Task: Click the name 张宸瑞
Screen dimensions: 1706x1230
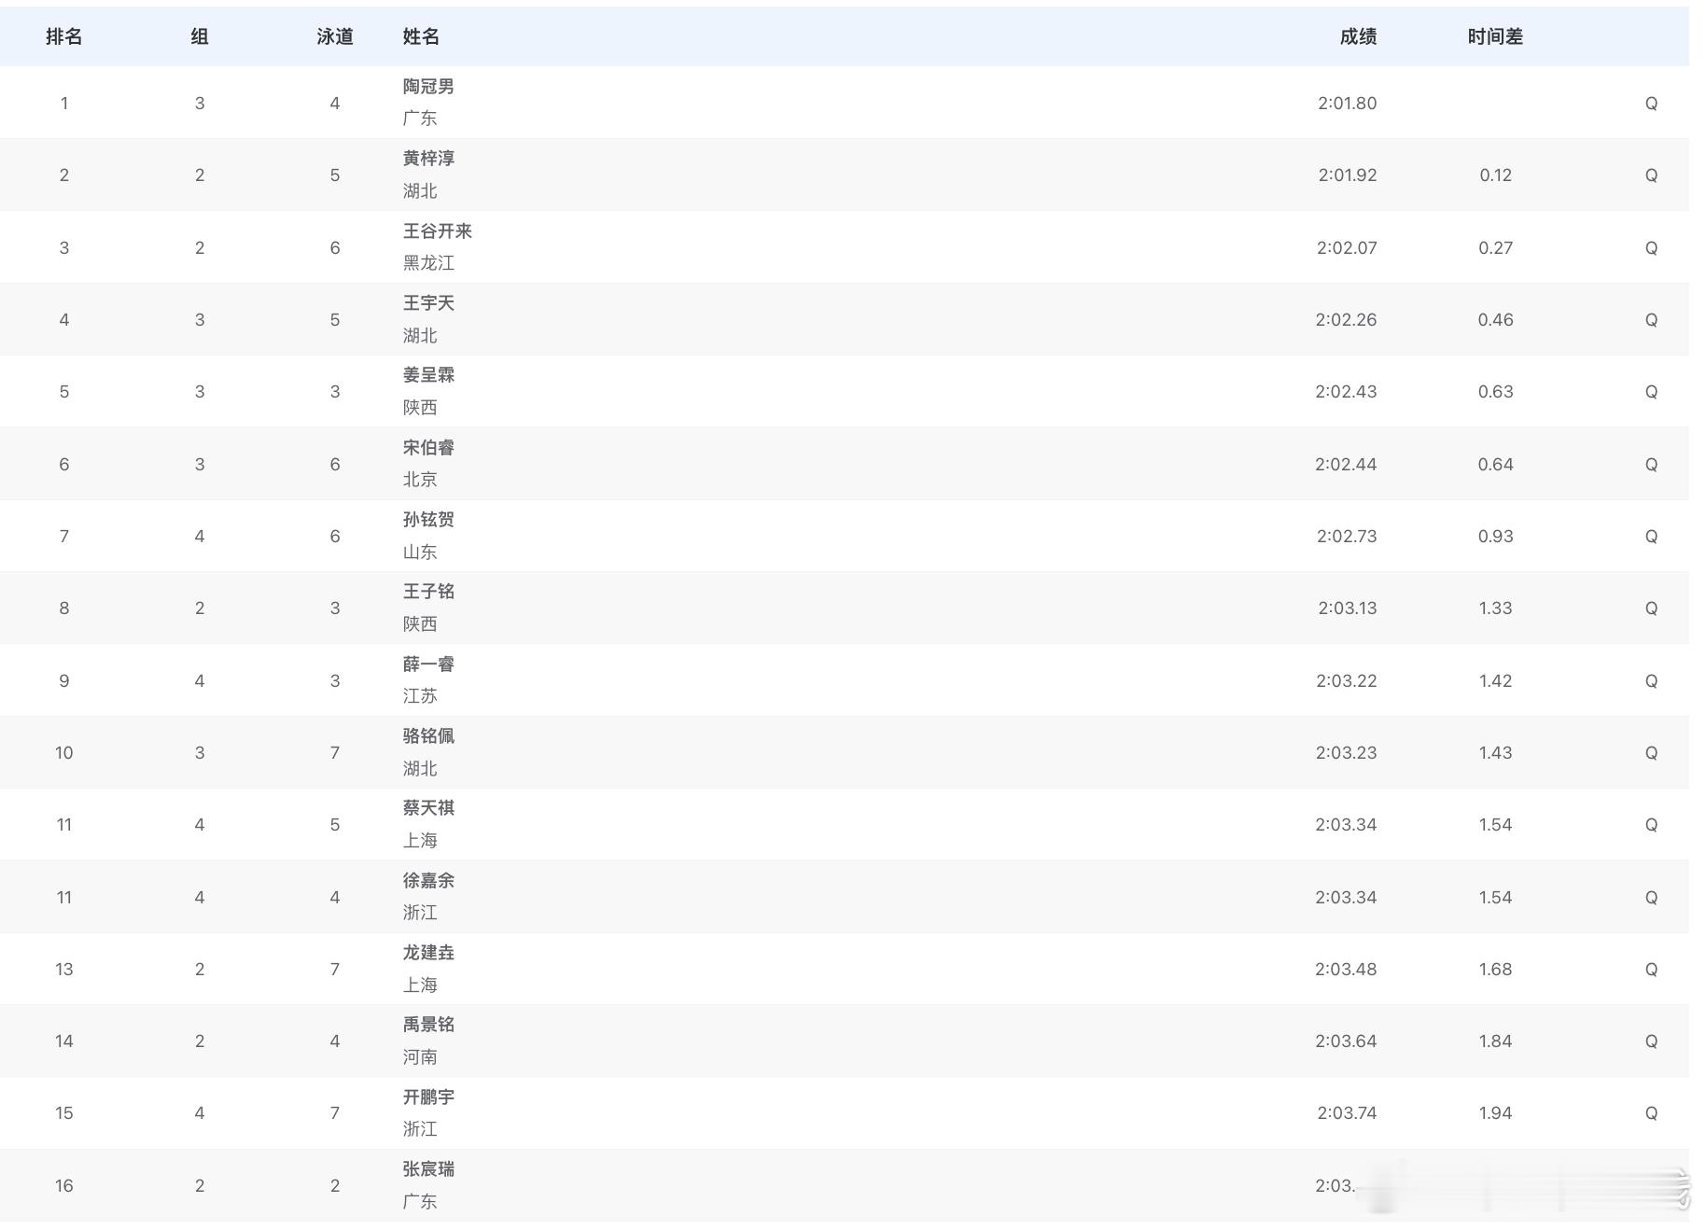Action: tap(428, 1169)
